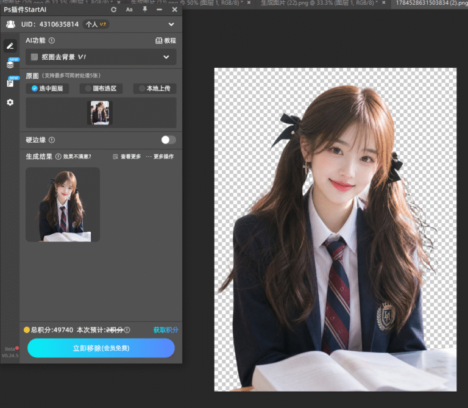The width and height of the screenshot is (468, 408).
Task: Open the layers sidebar icon marked NEW
Action: (10, 64)
